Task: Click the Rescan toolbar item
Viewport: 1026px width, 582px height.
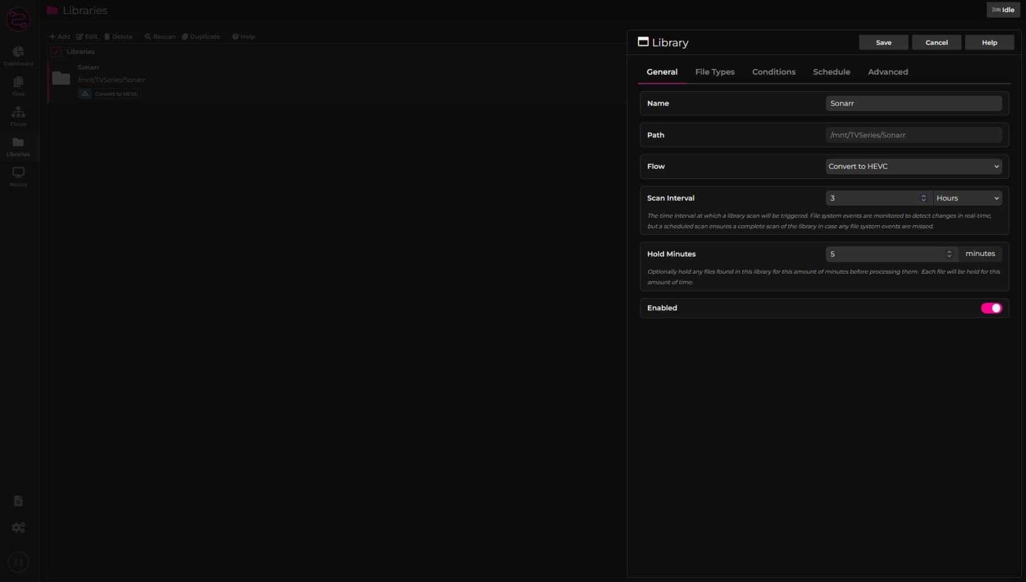Action: point(160,36)
